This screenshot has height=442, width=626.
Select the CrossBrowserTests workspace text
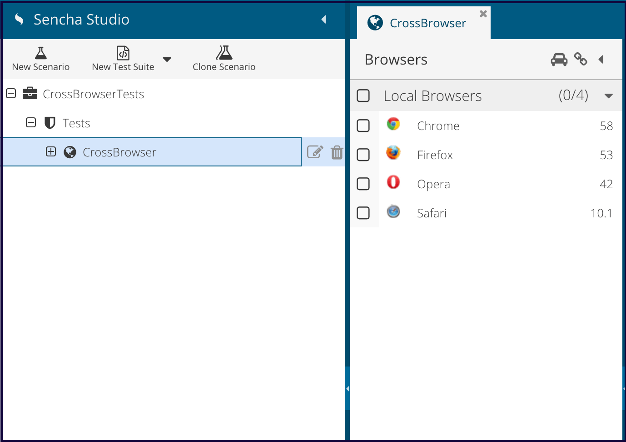click(x=93, y=94)
